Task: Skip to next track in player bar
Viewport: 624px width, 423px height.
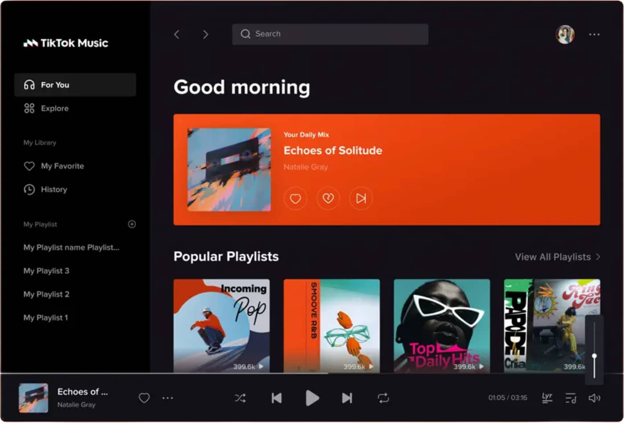Action: pos(347,398)
